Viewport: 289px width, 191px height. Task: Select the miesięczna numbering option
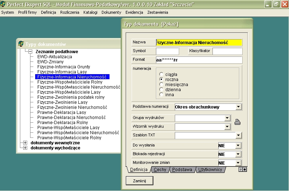161,84
